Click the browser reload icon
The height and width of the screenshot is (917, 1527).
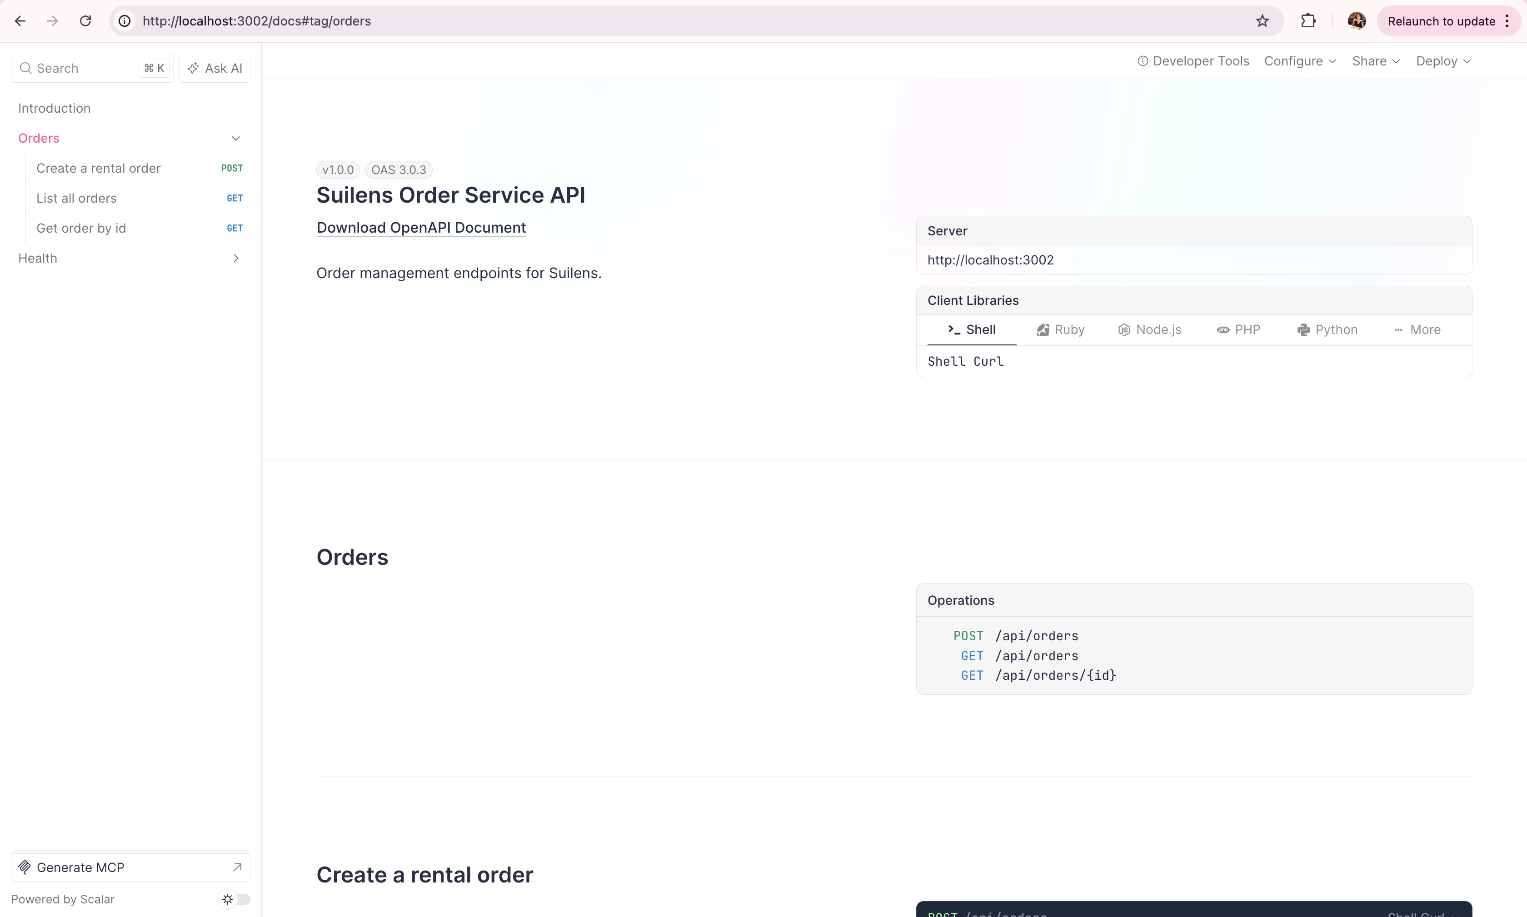(85, 21)
